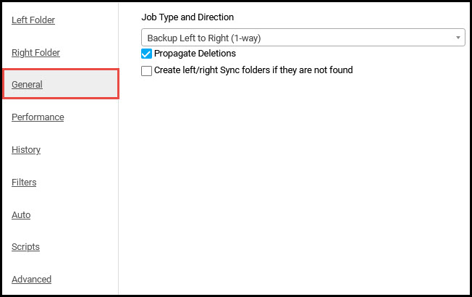Click the Job Type and Direction label
This screenshot has width=472, height=297.
[x=187, y=17]
